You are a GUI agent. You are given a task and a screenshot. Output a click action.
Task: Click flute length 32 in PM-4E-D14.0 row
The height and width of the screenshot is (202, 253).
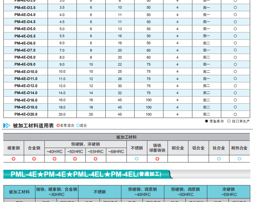(120, 93)
